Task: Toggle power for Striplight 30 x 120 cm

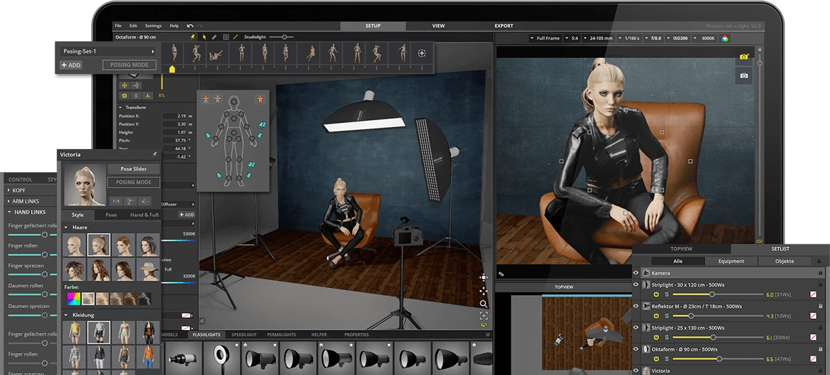Action: (x=656, y=295)
